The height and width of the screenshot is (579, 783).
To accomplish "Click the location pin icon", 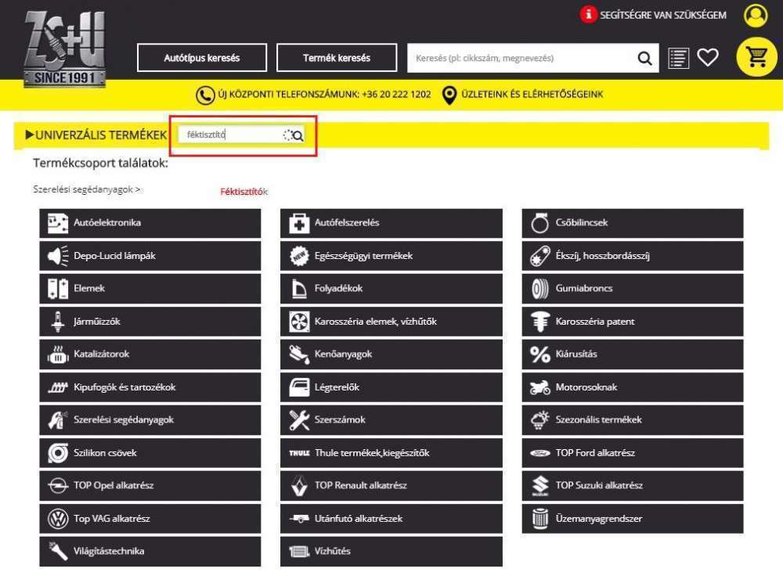I will 449,95.
